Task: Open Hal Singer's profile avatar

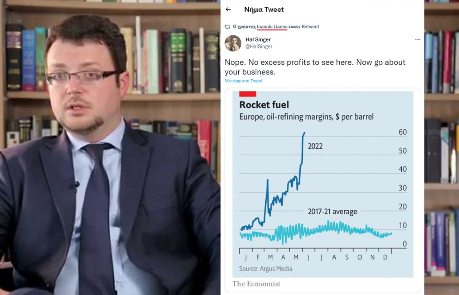Action: coord(233,43)
